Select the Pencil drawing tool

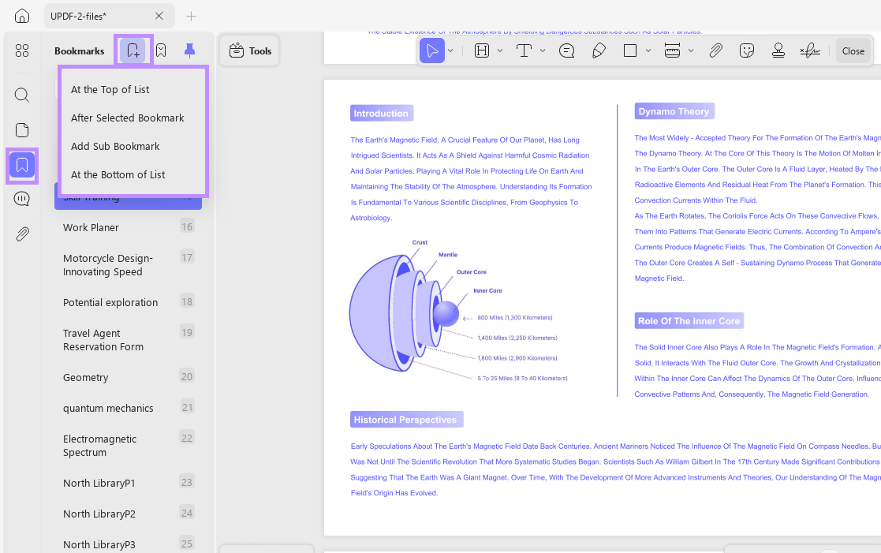click(x=599, y=51)
